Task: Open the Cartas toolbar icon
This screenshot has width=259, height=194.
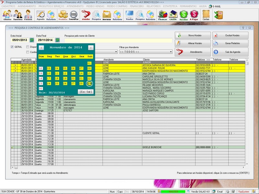Action: pos(206,15)
